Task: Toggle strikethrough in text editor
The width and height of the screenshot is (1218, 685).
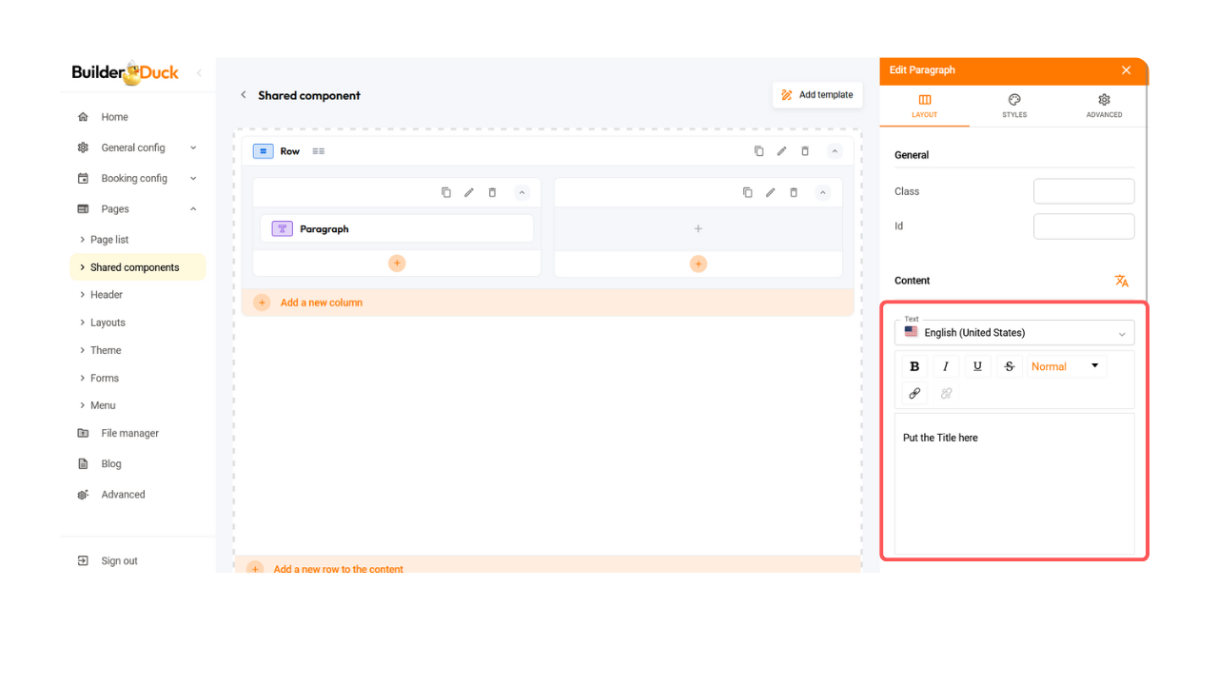Action: pyautogui.click(x=1010, y=366)
